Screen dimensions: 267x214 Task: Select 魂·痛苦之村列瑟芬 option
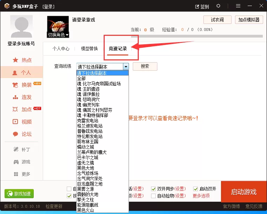[x=103, y=110]
